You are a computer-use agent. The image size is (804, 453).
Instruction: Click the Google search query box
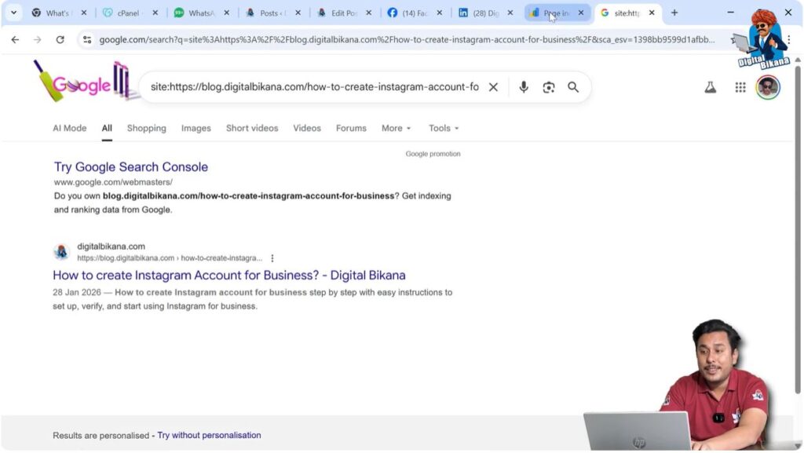[x=314, y=87]
